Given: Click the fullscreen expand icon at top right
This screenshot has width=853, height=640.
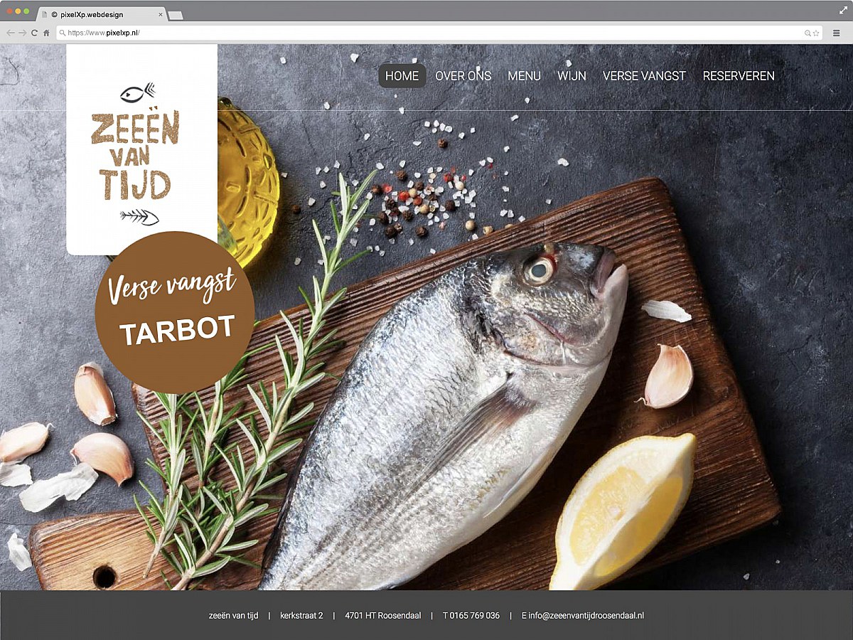Looking at the screenshot, I should (843, 10).
